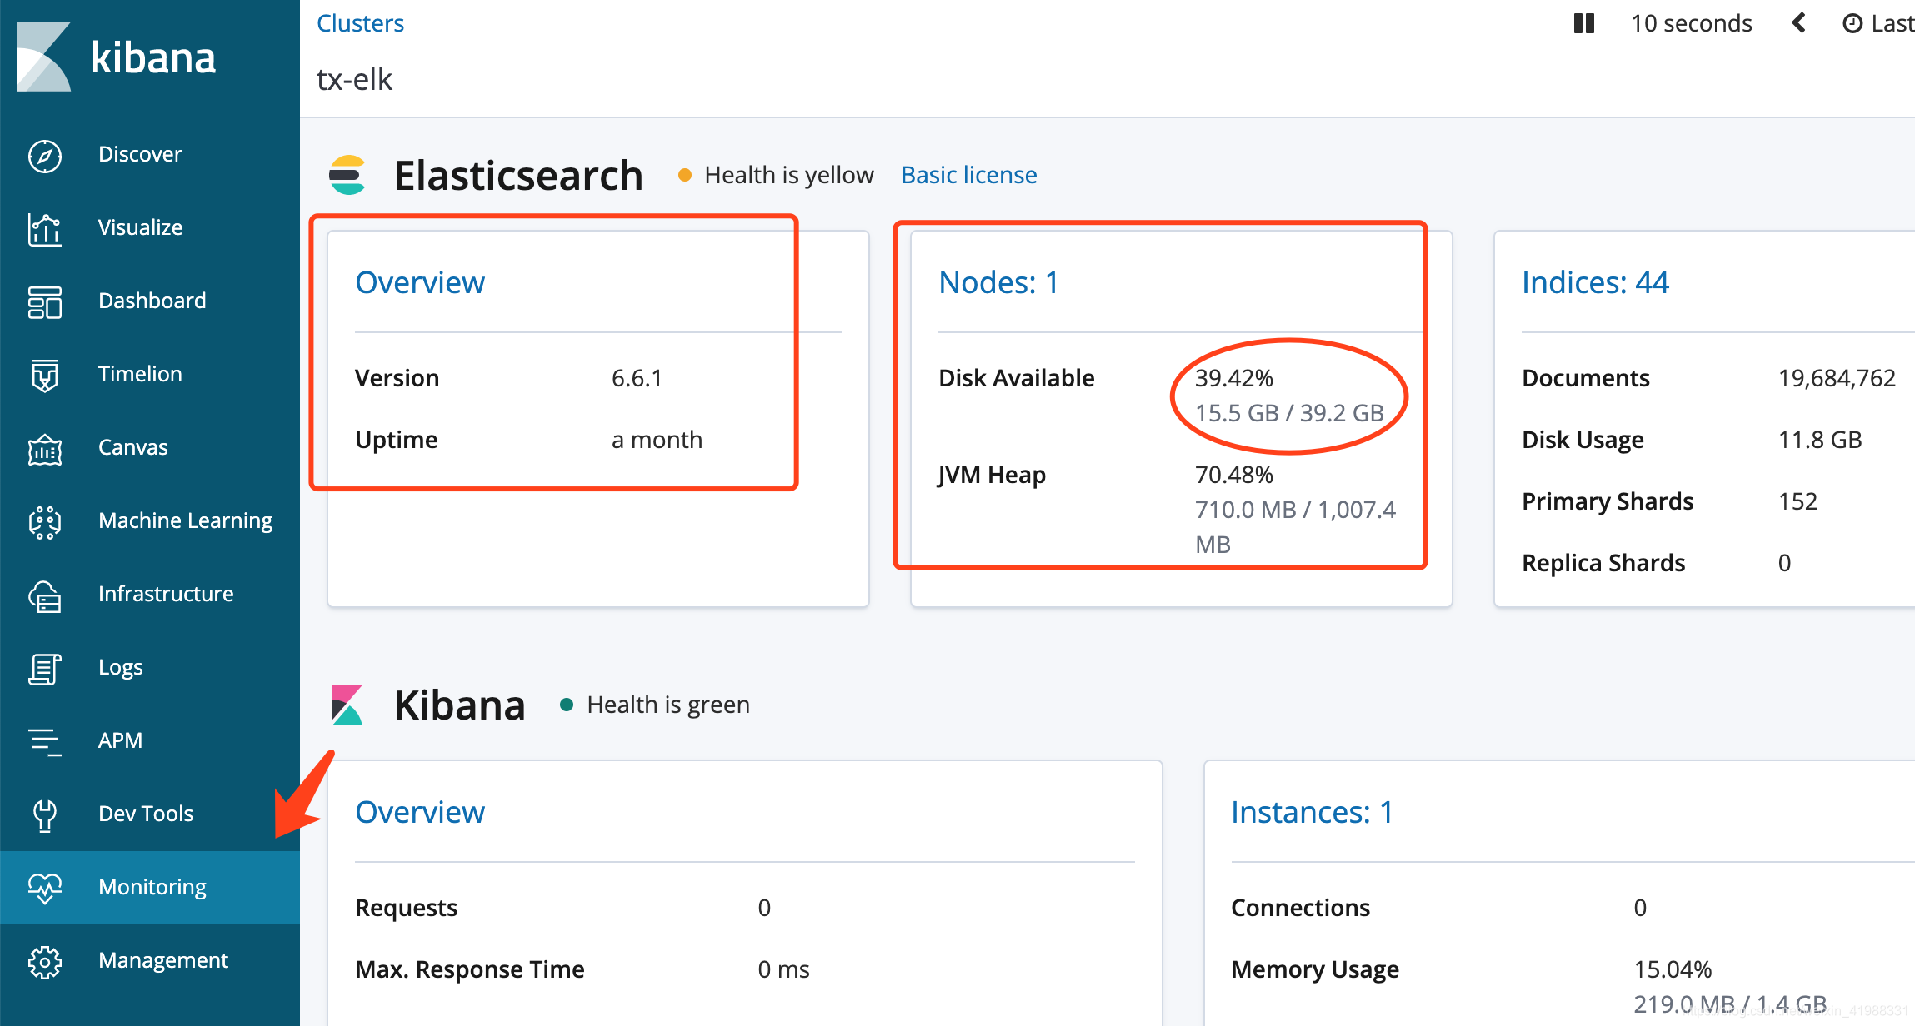Open Canvas using its easel icon

coord(45,449)
